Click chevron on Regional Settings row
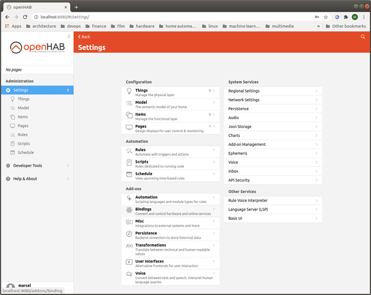 316,91
